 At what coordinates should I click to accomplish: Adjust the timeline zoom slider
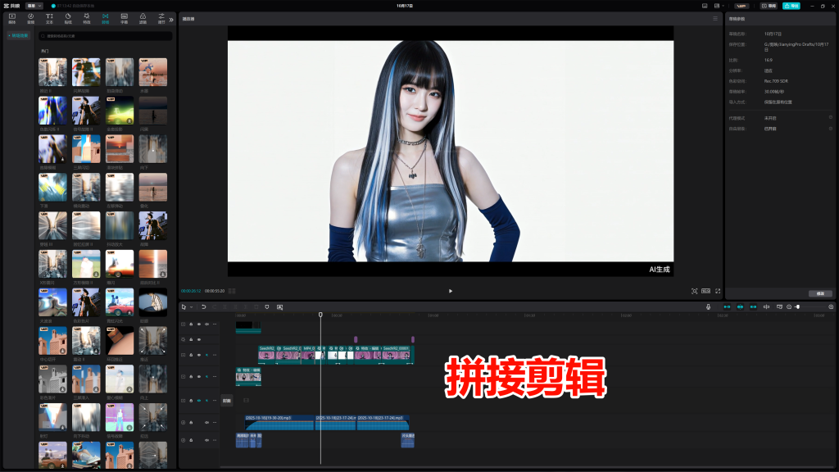(x=798, y=306)
